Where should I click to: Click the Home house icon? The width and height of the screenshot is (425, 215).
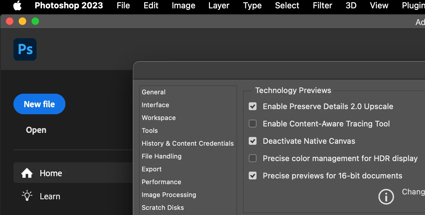[27, 173]
